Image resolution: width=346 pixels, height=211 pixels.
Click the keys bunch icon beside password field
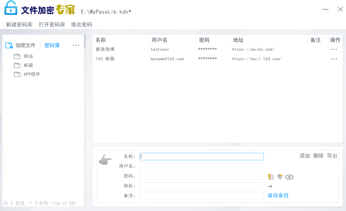point(280,177)
